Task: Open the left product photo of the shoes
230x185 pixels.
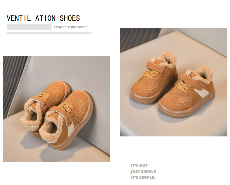Action: tap(56, 109)
